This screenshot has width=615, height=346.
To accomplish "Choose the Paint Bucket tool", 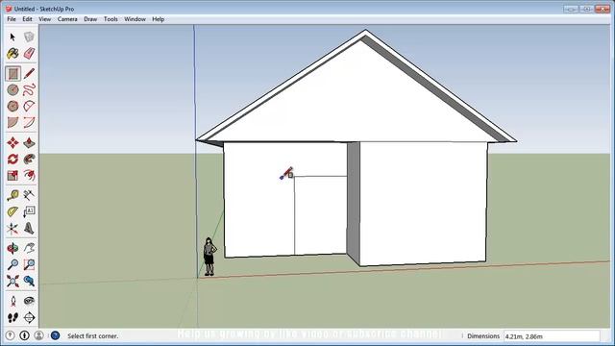I will tap(12, 54).
